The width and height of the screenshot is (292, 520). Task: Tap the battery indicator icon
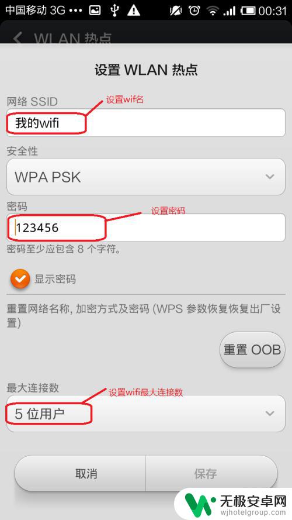[247, 11]
